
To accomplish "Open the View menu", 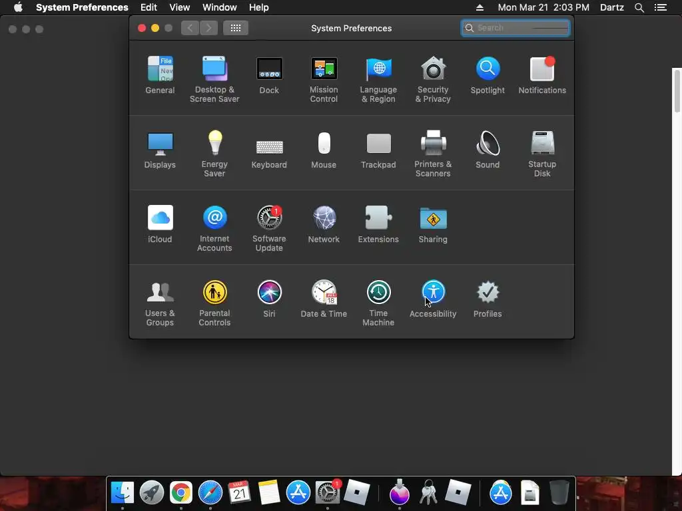I will tap(180, 7).
